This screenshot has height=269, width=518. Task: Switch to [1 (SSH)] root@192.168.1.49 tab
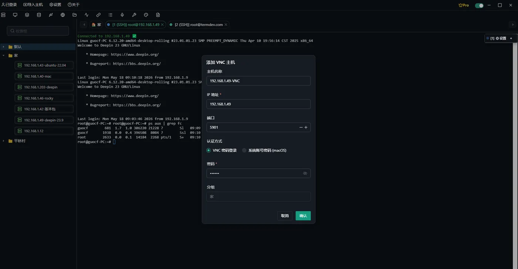(135, 24)
